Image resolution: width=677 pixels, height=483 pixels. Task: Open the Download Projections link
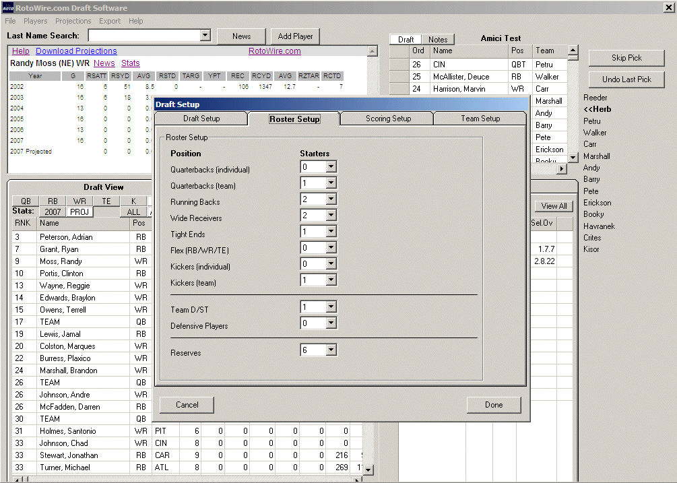point(76,51)
